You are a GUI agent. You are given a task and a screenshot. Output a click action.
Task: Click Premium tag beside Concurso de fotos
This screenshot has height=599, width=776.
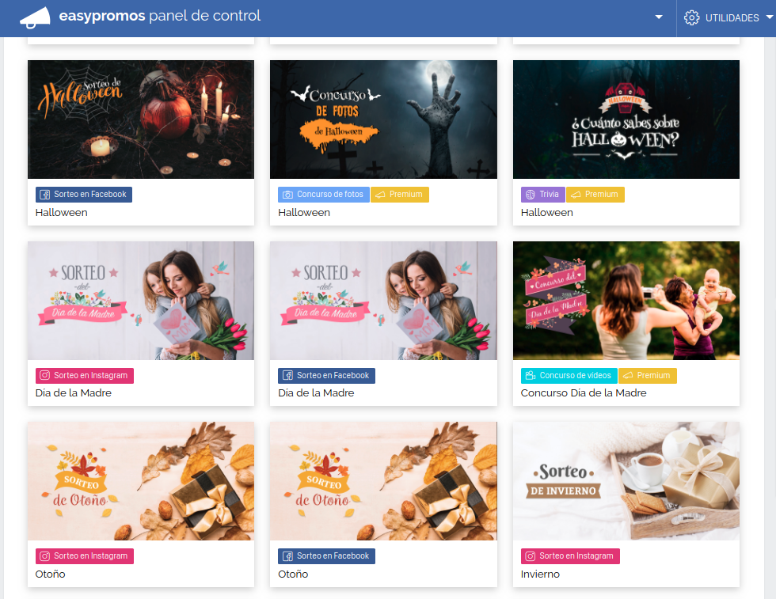tap(399, 195)
